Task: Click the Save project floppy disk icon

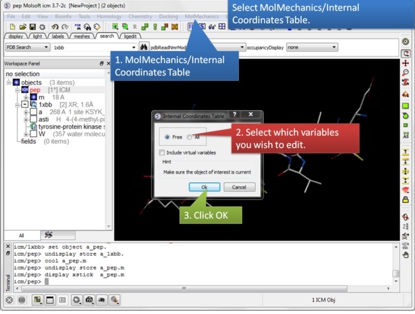Action: click(31, 26)
